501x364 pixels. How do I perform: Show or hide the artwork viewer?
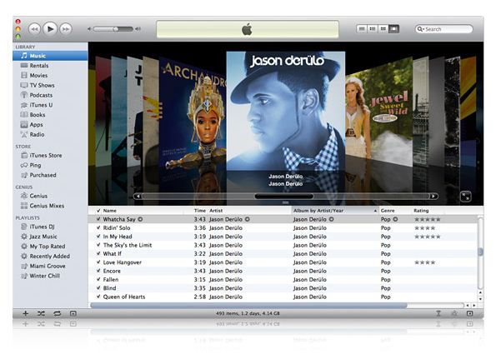pos(73,313)
